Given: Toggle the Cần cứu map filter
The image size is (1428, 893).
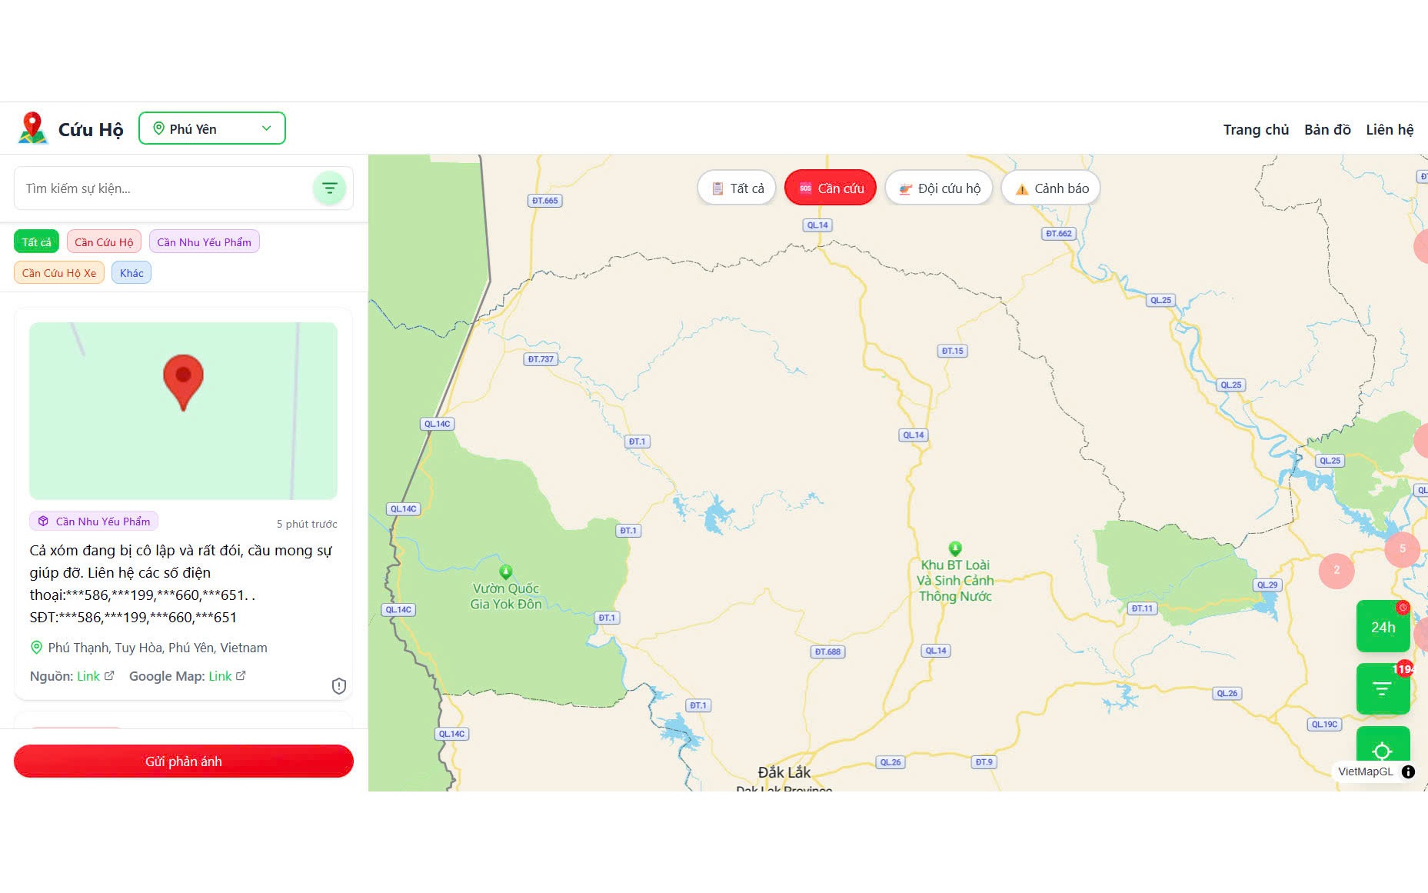Looking at the screenshot, I should (x=831, y=188).
